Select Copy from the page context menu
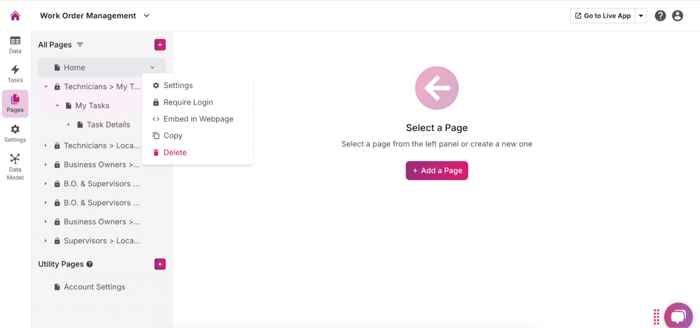The image size is (700, 328). pos(173,135)
